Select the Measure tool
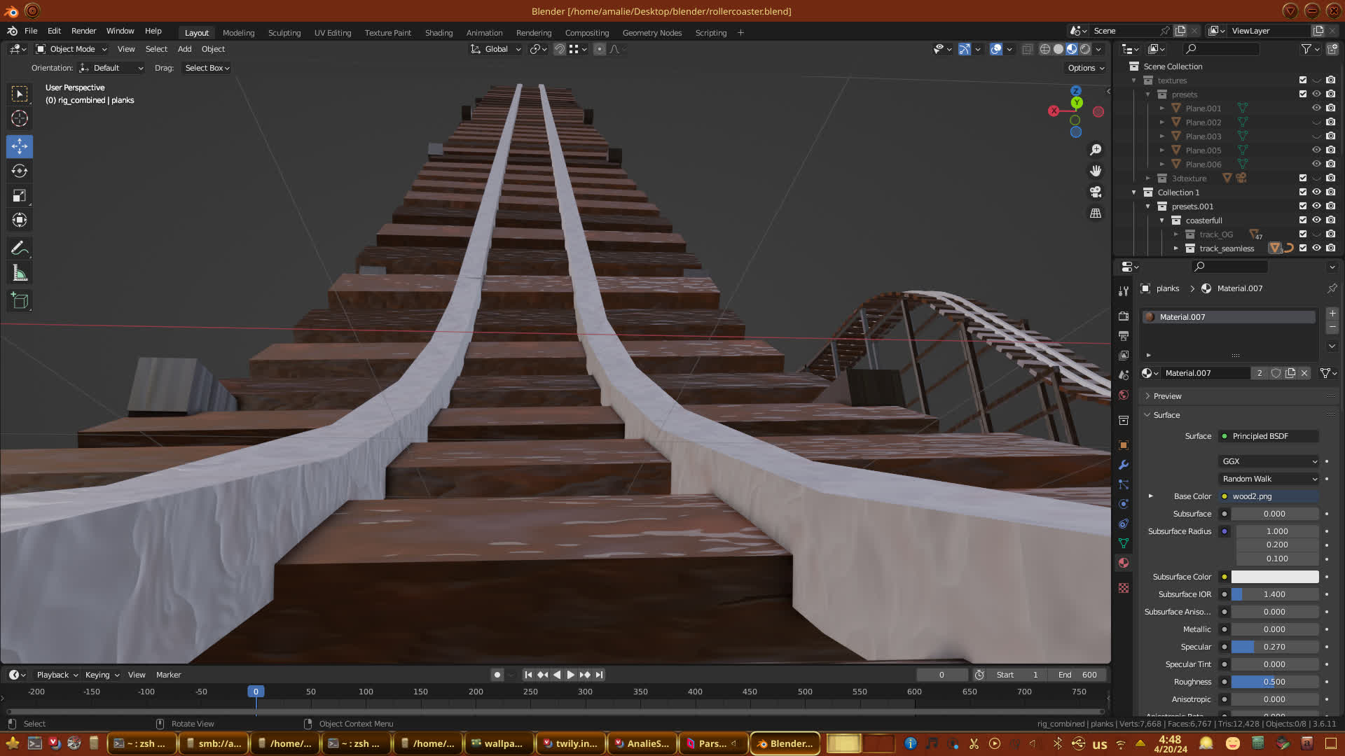The image size is (1345, 756). [20, 274]
